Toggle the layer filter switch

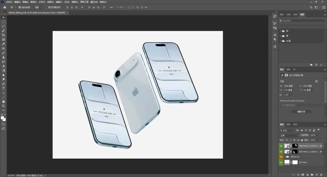(x=318, y=130)
